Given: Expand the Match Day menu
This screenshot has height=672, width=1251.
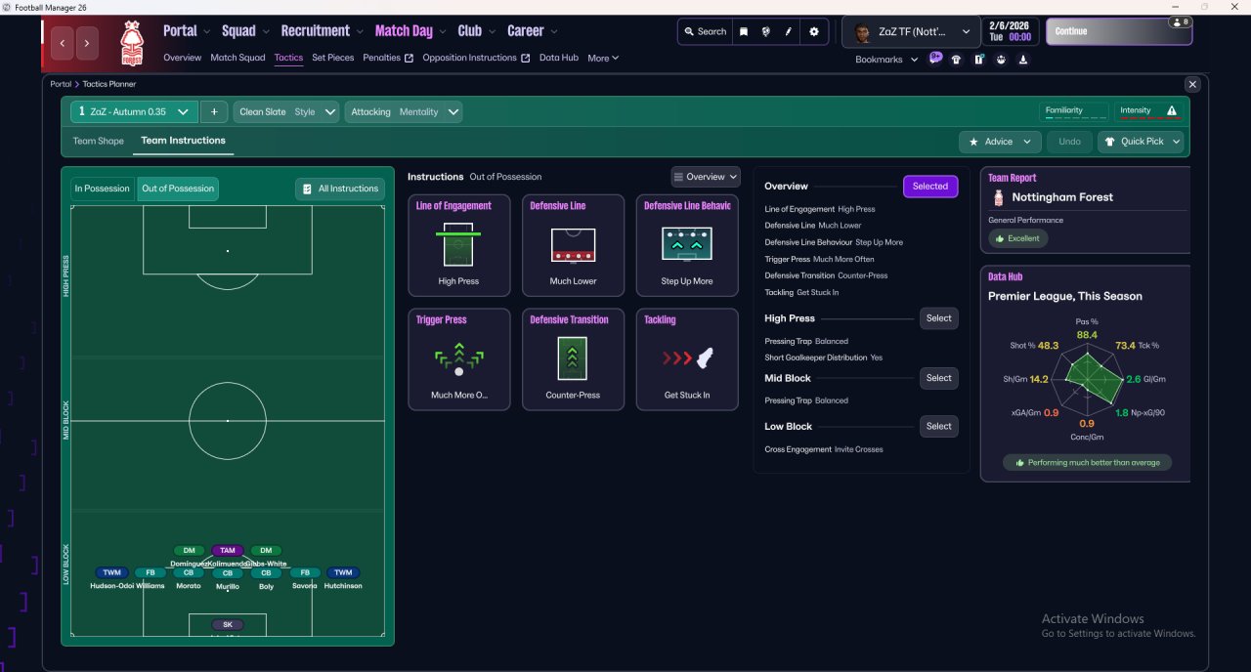Looking at the screenshot, I should [x=410, y=31].
